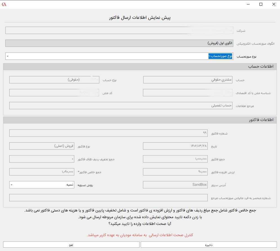Click the جمع خالص فاکتور field
Viewport: 280px width, 251px height.
42,172
